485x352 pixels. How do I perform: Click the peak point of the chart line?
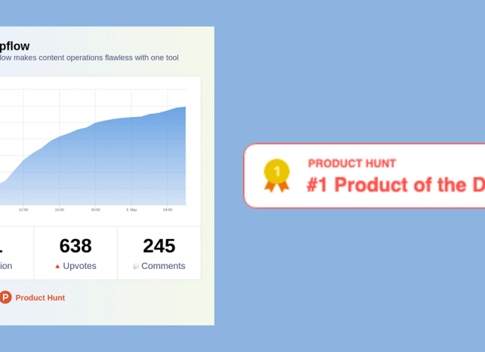click(185, 107)
